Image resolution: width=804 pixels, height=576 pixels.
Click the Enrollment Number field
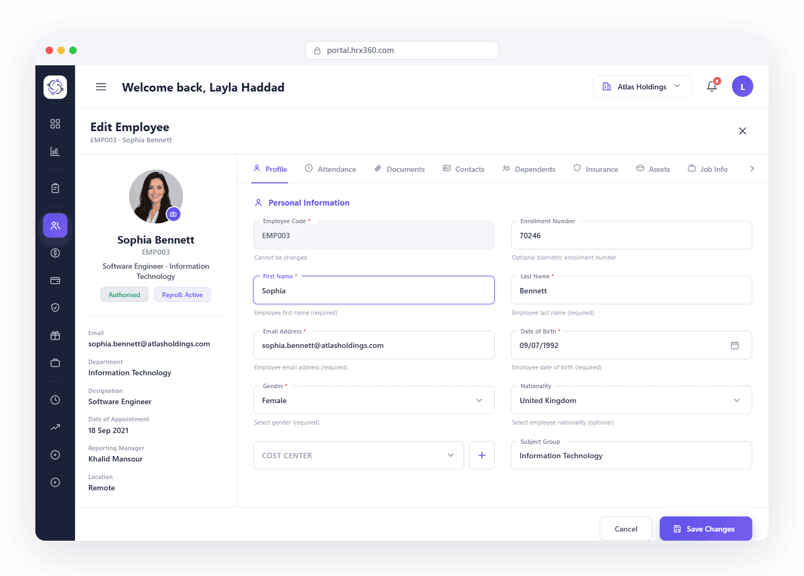(x=631, y=235)
